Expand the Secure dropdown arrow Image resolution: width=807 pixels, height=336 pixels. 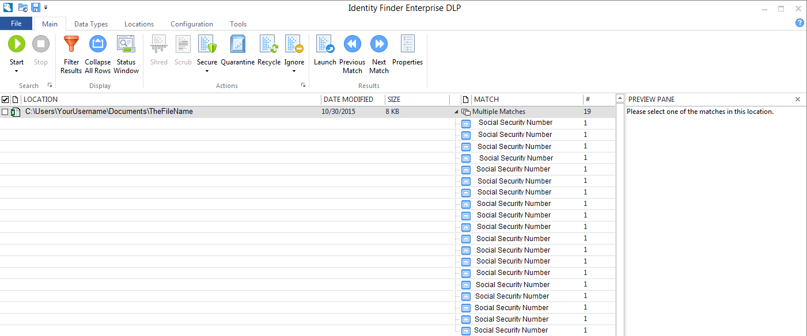tap(207, 71)
